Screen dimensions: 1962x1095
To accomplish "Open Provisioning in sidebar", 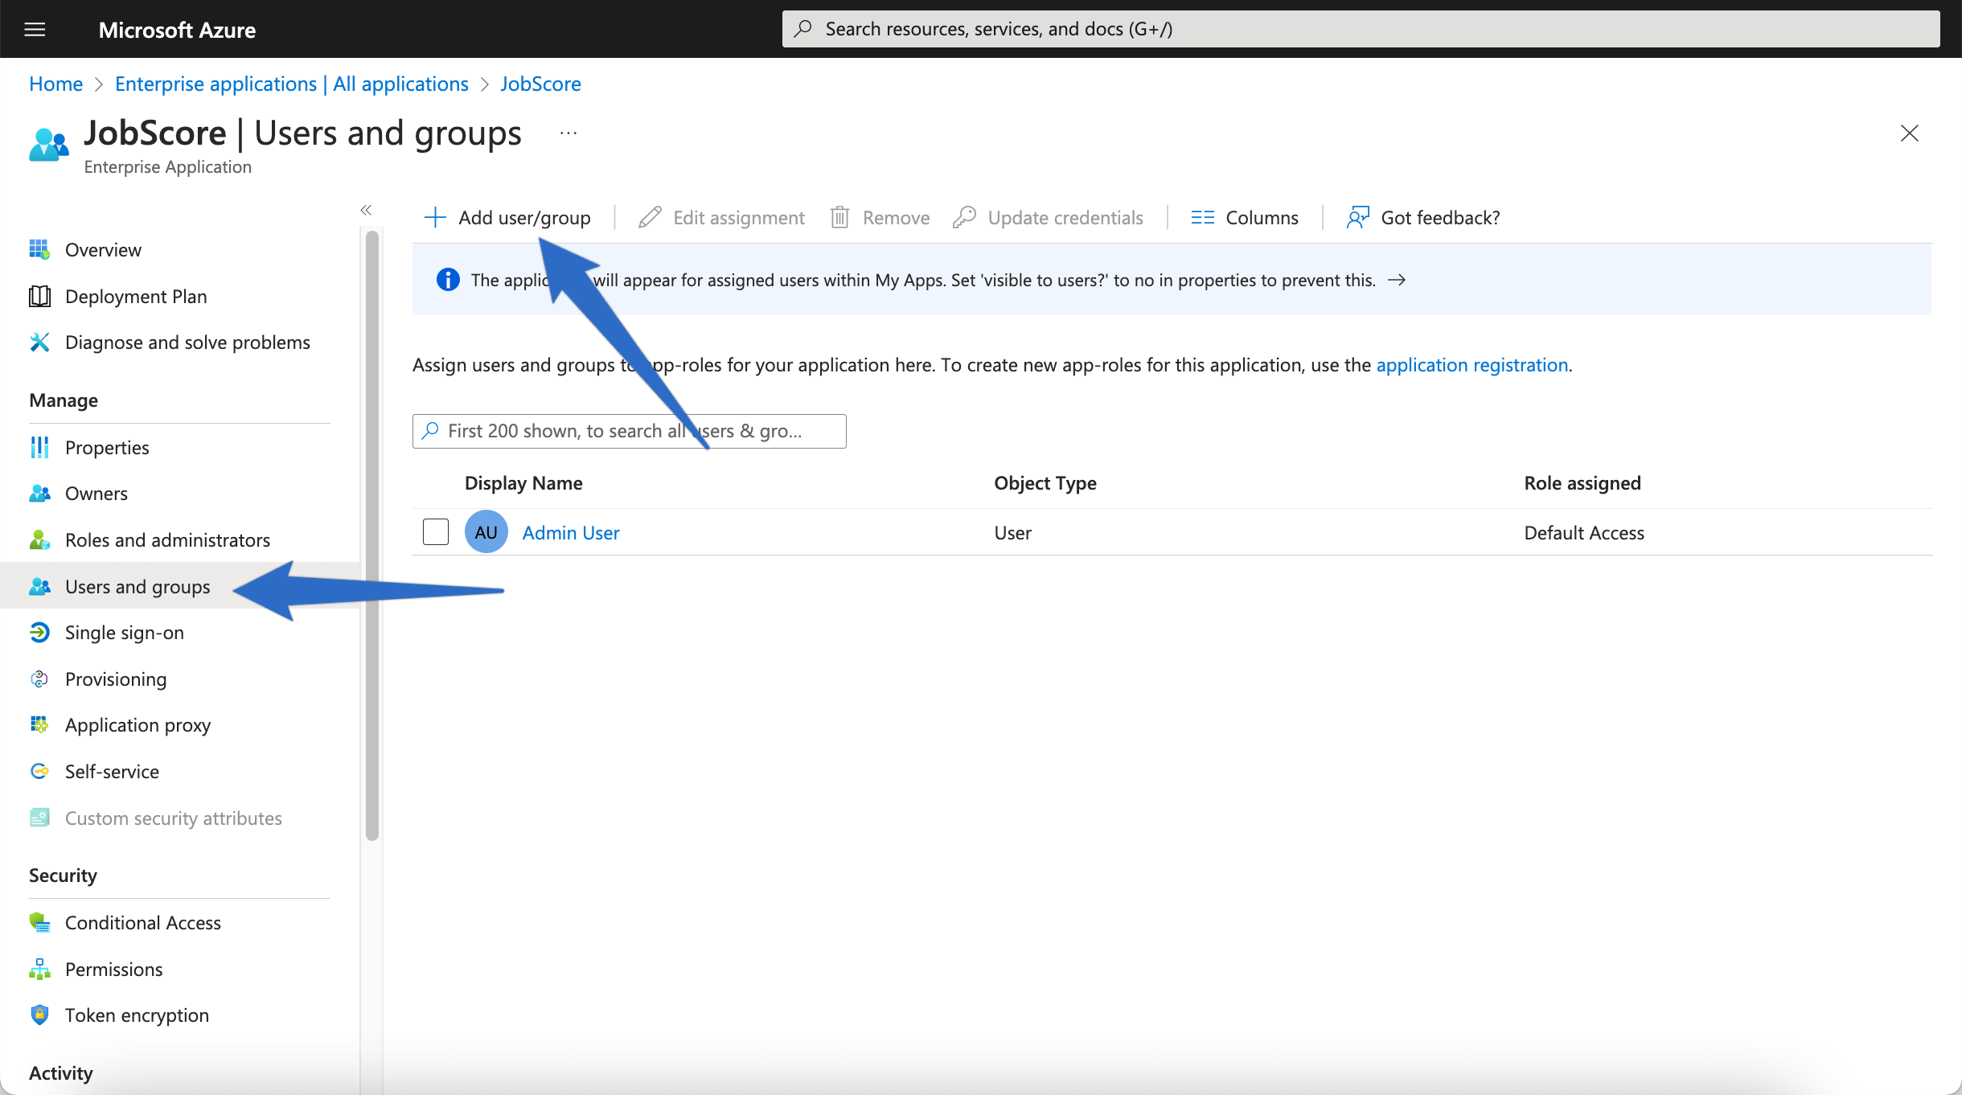I will coord(116,679).
